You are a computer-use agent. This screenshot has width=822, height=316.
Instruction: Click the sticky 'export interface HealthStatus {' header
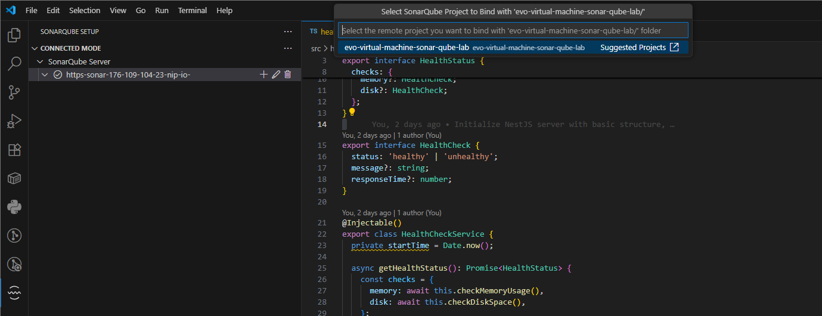(413, 61)
